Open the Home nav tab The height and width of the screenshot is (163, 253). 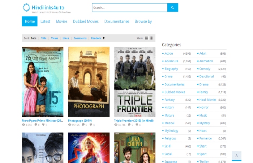pos(30,21)
